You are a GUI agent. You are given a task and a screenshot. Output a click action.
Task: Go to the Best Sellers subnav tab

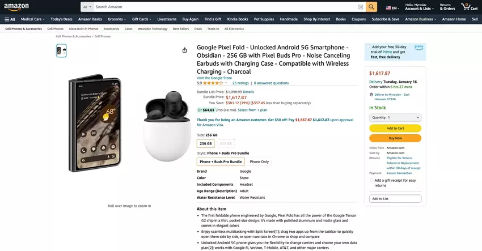point(181,28)
